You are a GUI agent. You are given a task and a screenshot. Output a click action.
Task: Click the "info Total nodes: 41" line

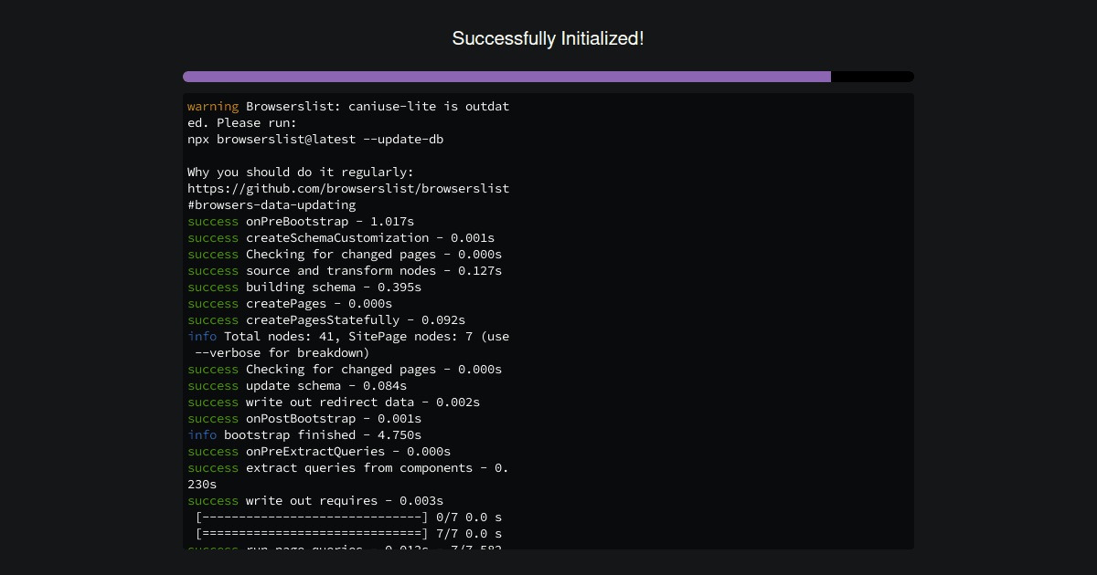pos(347,337)
